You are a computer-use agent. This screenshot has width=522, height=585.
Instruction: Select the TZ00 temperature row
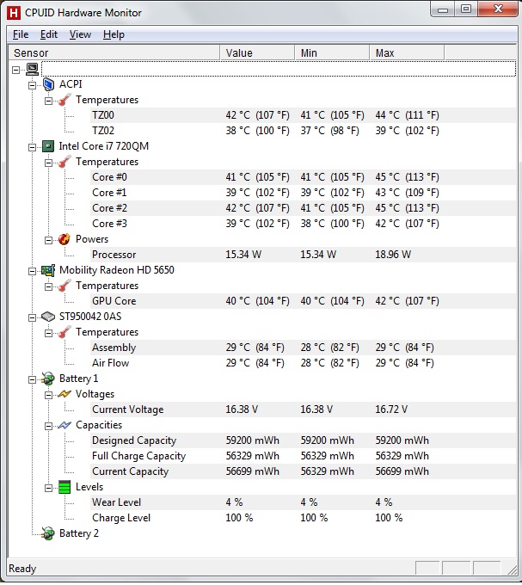[303, 115]
